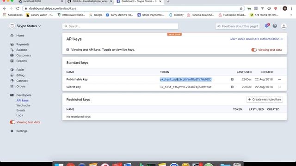Open Logs under Developers
This screenshot has width=296, height=166.
tap(19, 115)
